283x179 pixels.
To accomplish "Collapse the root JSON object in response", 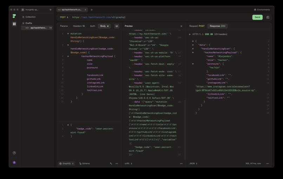I will pyautogui.click(x=193, y=41).
